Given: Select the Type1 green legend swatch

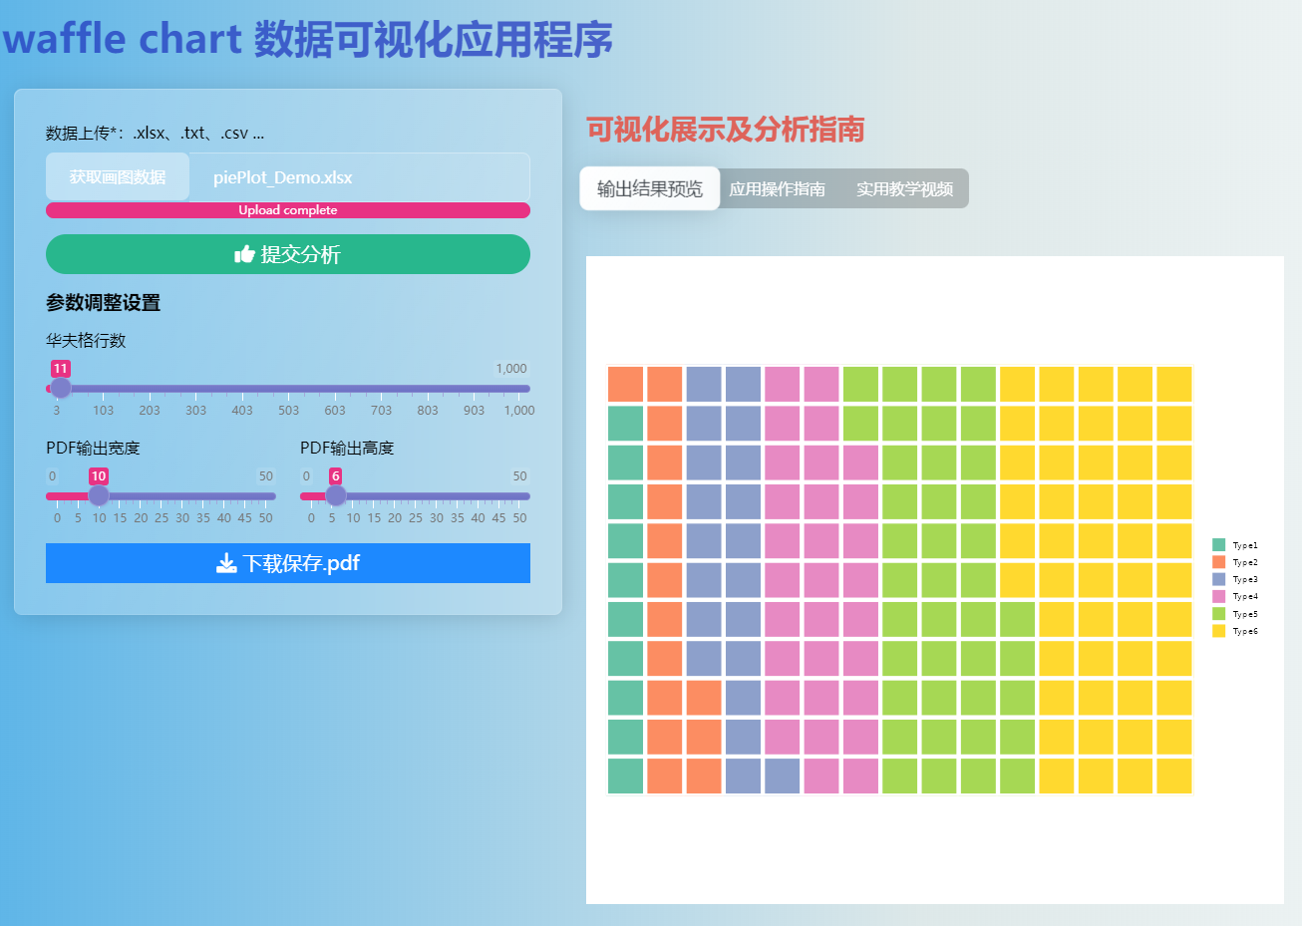Looking at the screenshot, I should 1218,545.
